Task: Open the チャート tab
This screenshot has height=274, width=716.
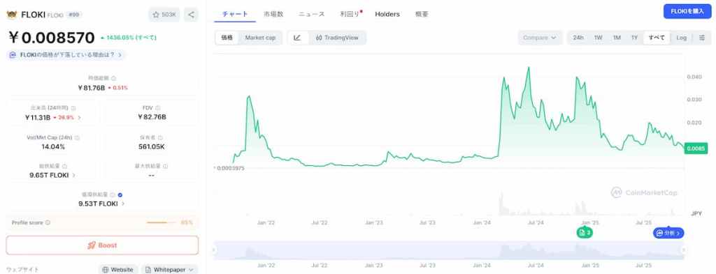Action: pos(235,14)
